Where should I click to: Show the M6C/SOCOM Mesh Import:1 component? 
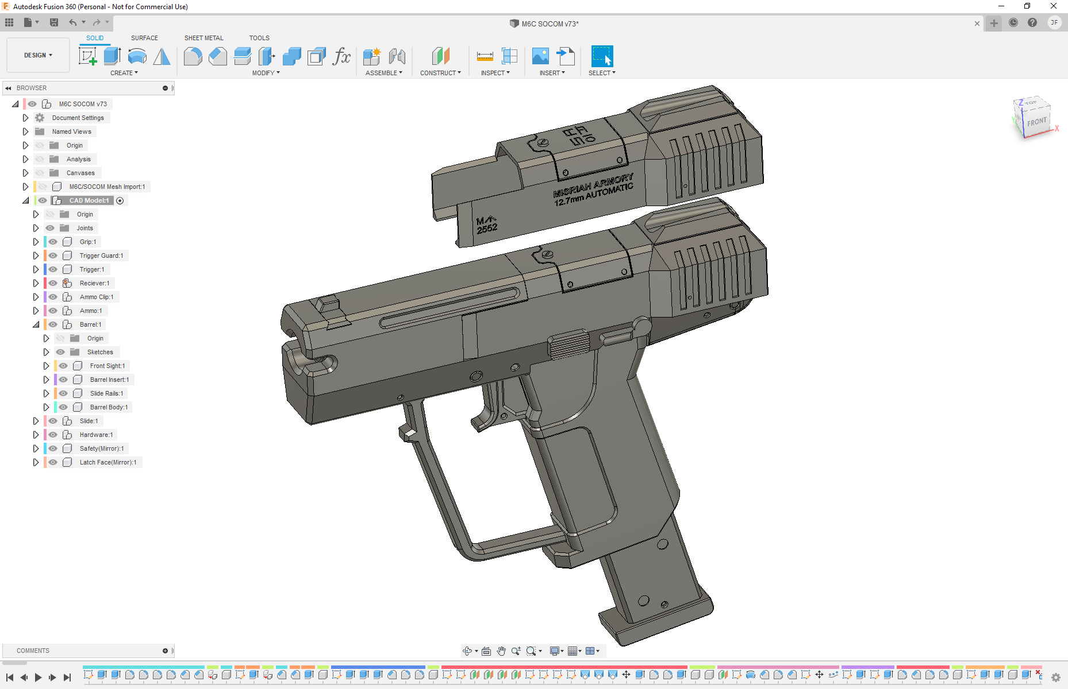point(43,187)
